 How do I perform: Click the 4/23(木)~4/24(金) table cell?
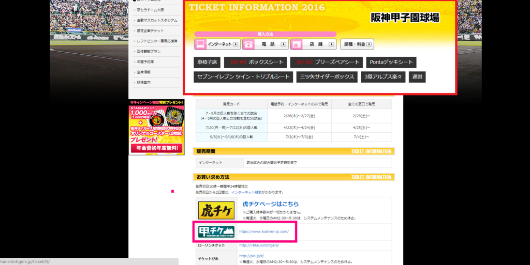(299, 128)
